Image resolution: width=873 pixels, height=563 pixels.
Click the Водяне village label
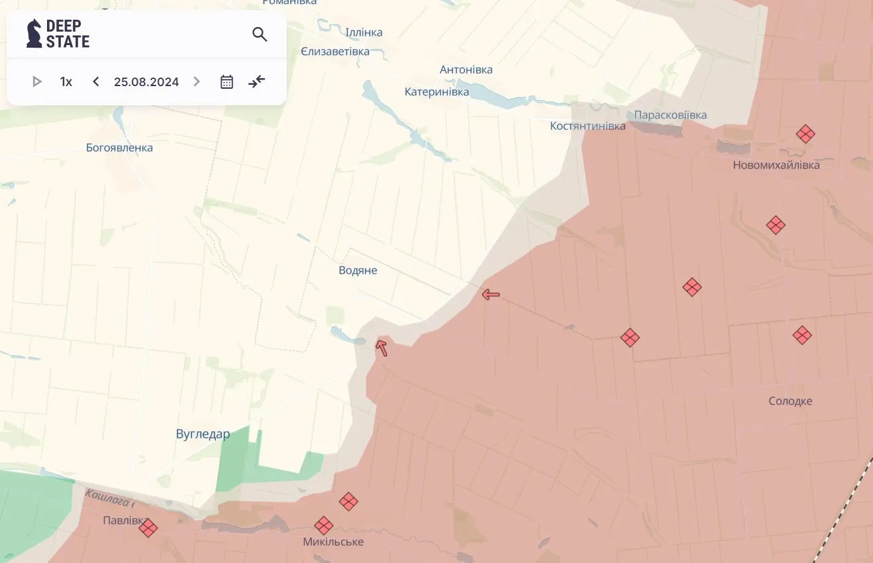(358, 270)
